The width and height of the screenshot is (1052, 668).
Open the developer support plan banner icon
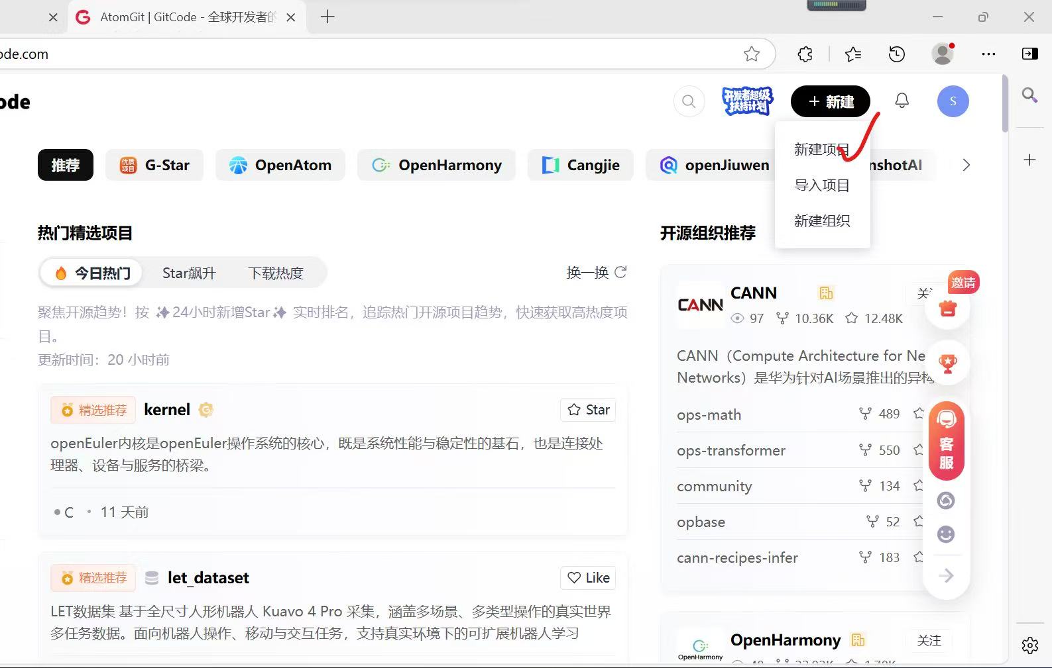point(747,101)
